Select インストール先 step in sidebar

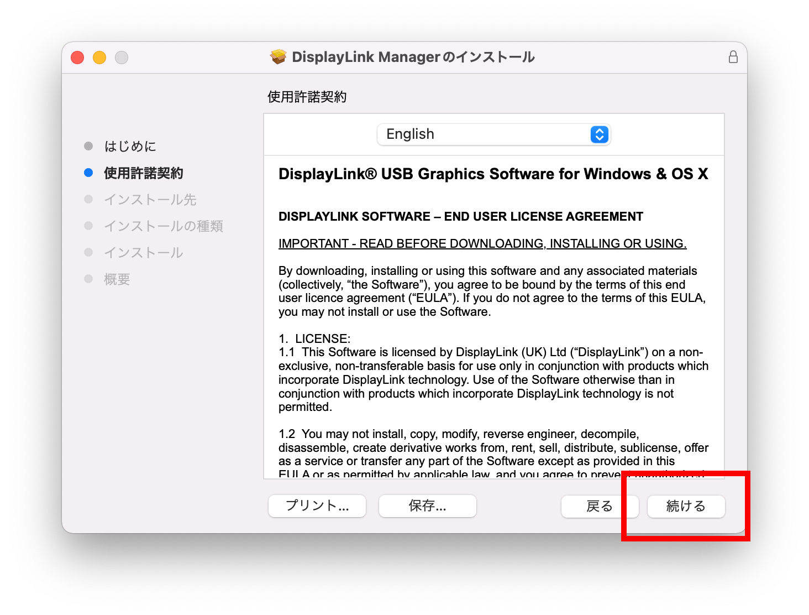pos(150,200)
